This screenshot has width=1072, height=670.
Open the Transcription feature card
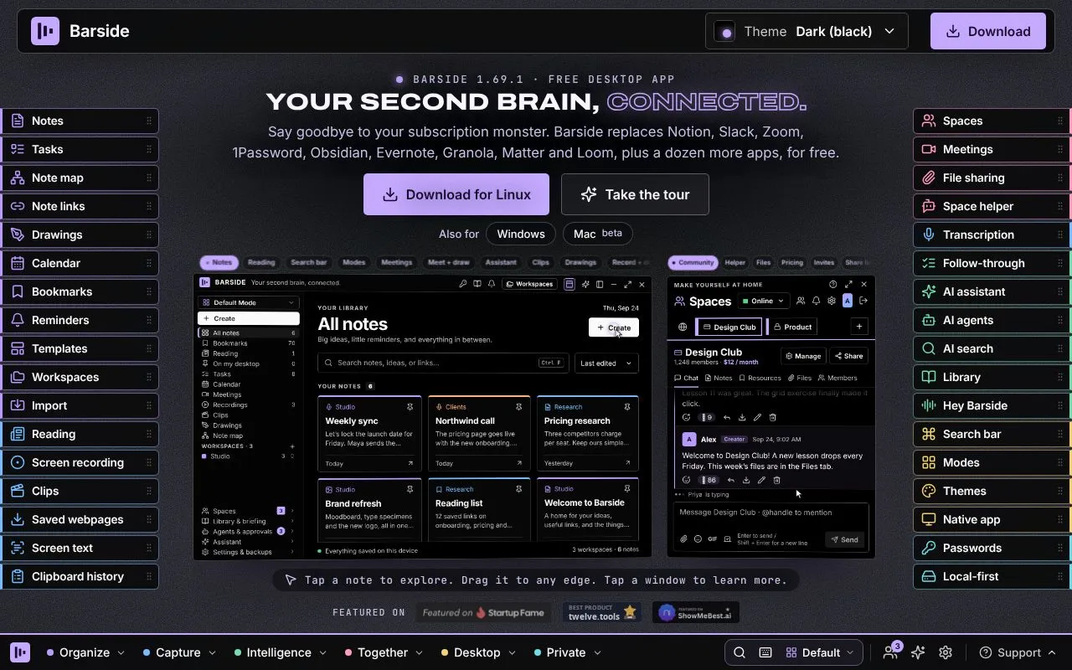point(992,234)
